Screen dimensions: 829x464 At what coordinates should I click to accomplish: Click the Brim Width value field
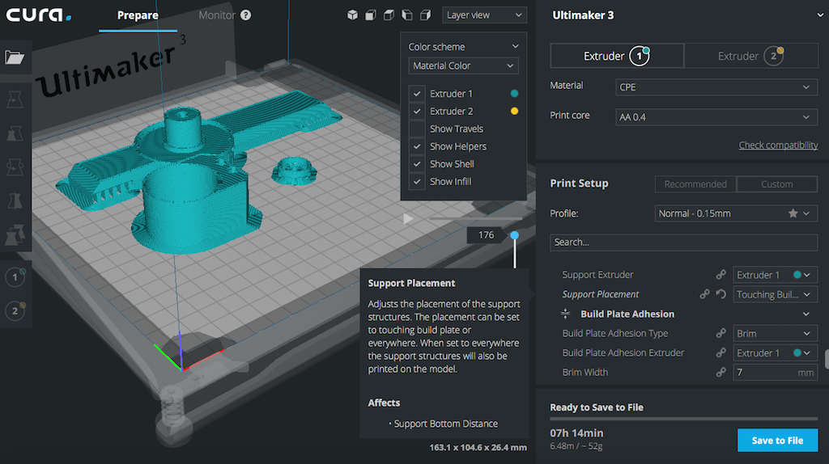click(775, 372)
